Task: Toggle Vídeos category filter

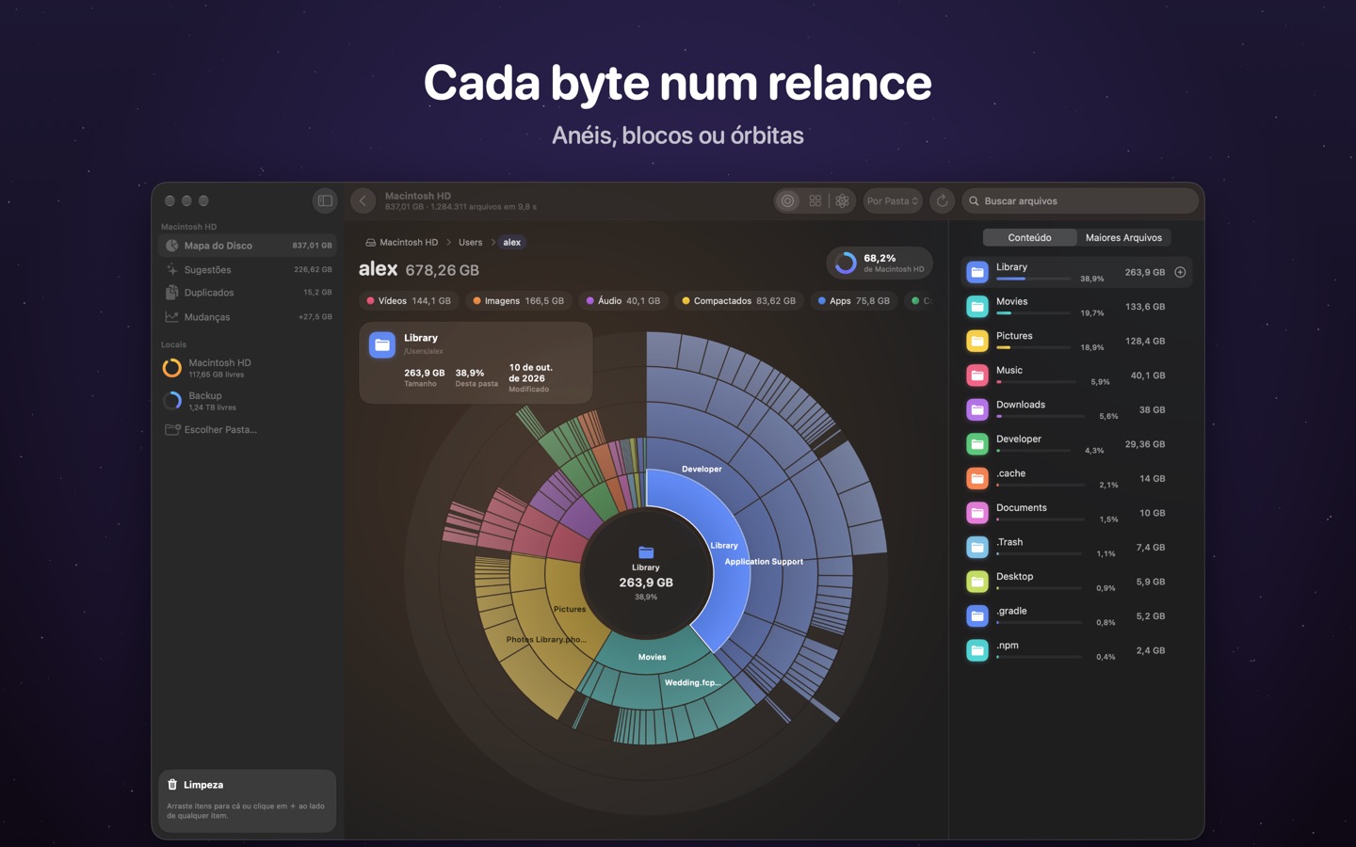Action: pyautogui.click(x=409, y=301)
